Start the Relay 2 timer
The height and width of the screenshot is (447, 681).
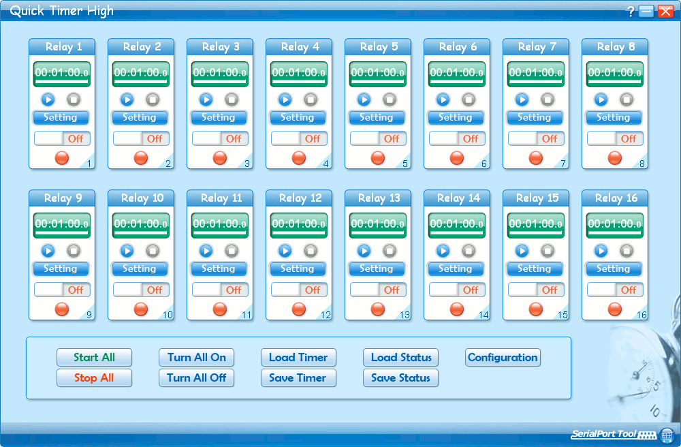point(127,100)
